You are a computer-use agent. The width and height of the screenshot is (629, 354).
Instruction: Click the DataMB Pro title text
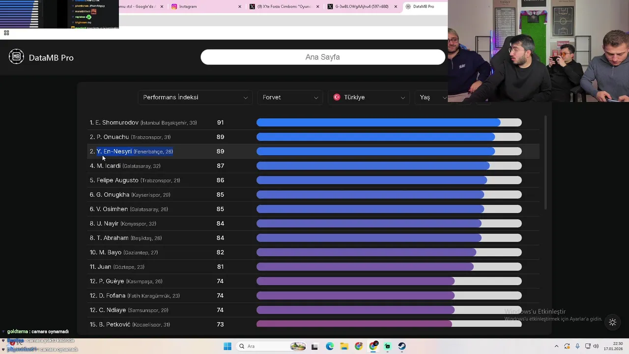[51, 58]
